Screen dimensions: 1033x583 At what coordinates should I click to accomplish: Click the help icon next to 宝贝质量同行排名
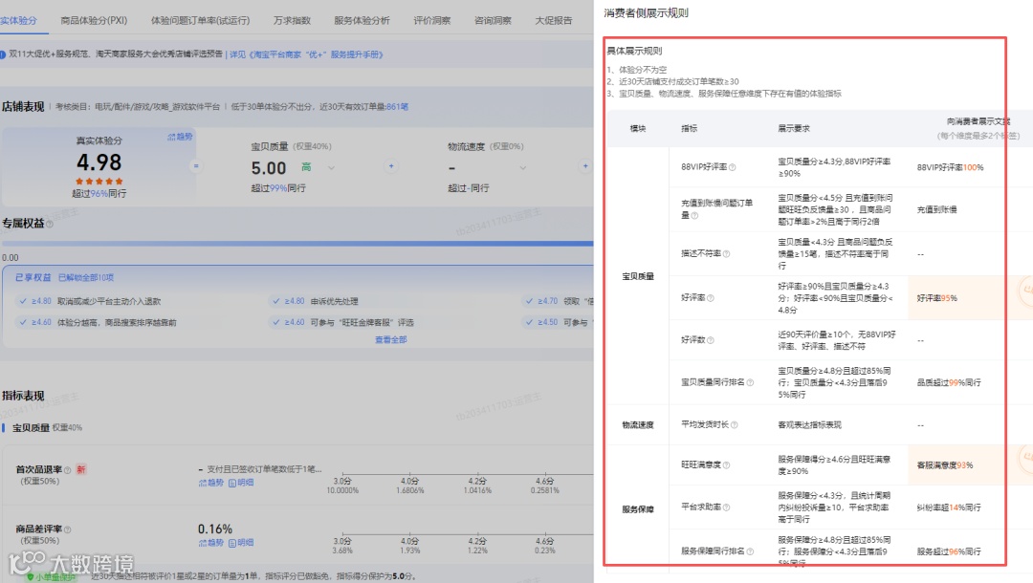(x=750, y=382)
